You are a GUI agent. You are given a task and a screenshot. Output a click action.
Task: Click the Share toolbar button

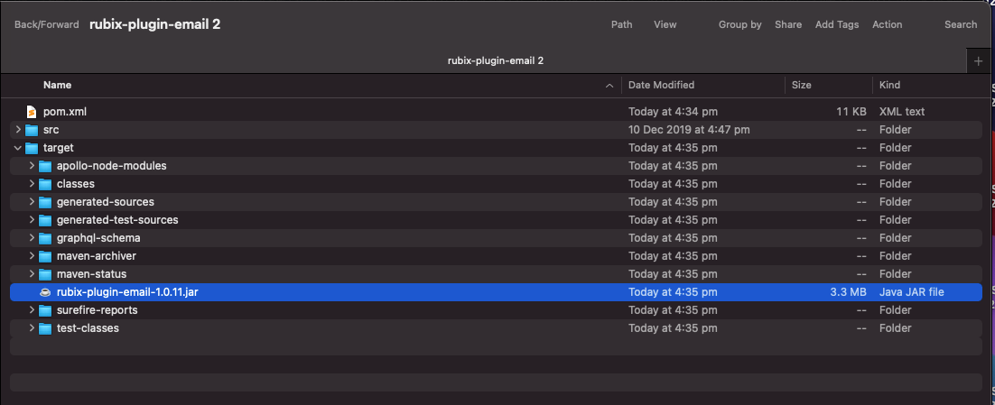click(x=787, y=24)
